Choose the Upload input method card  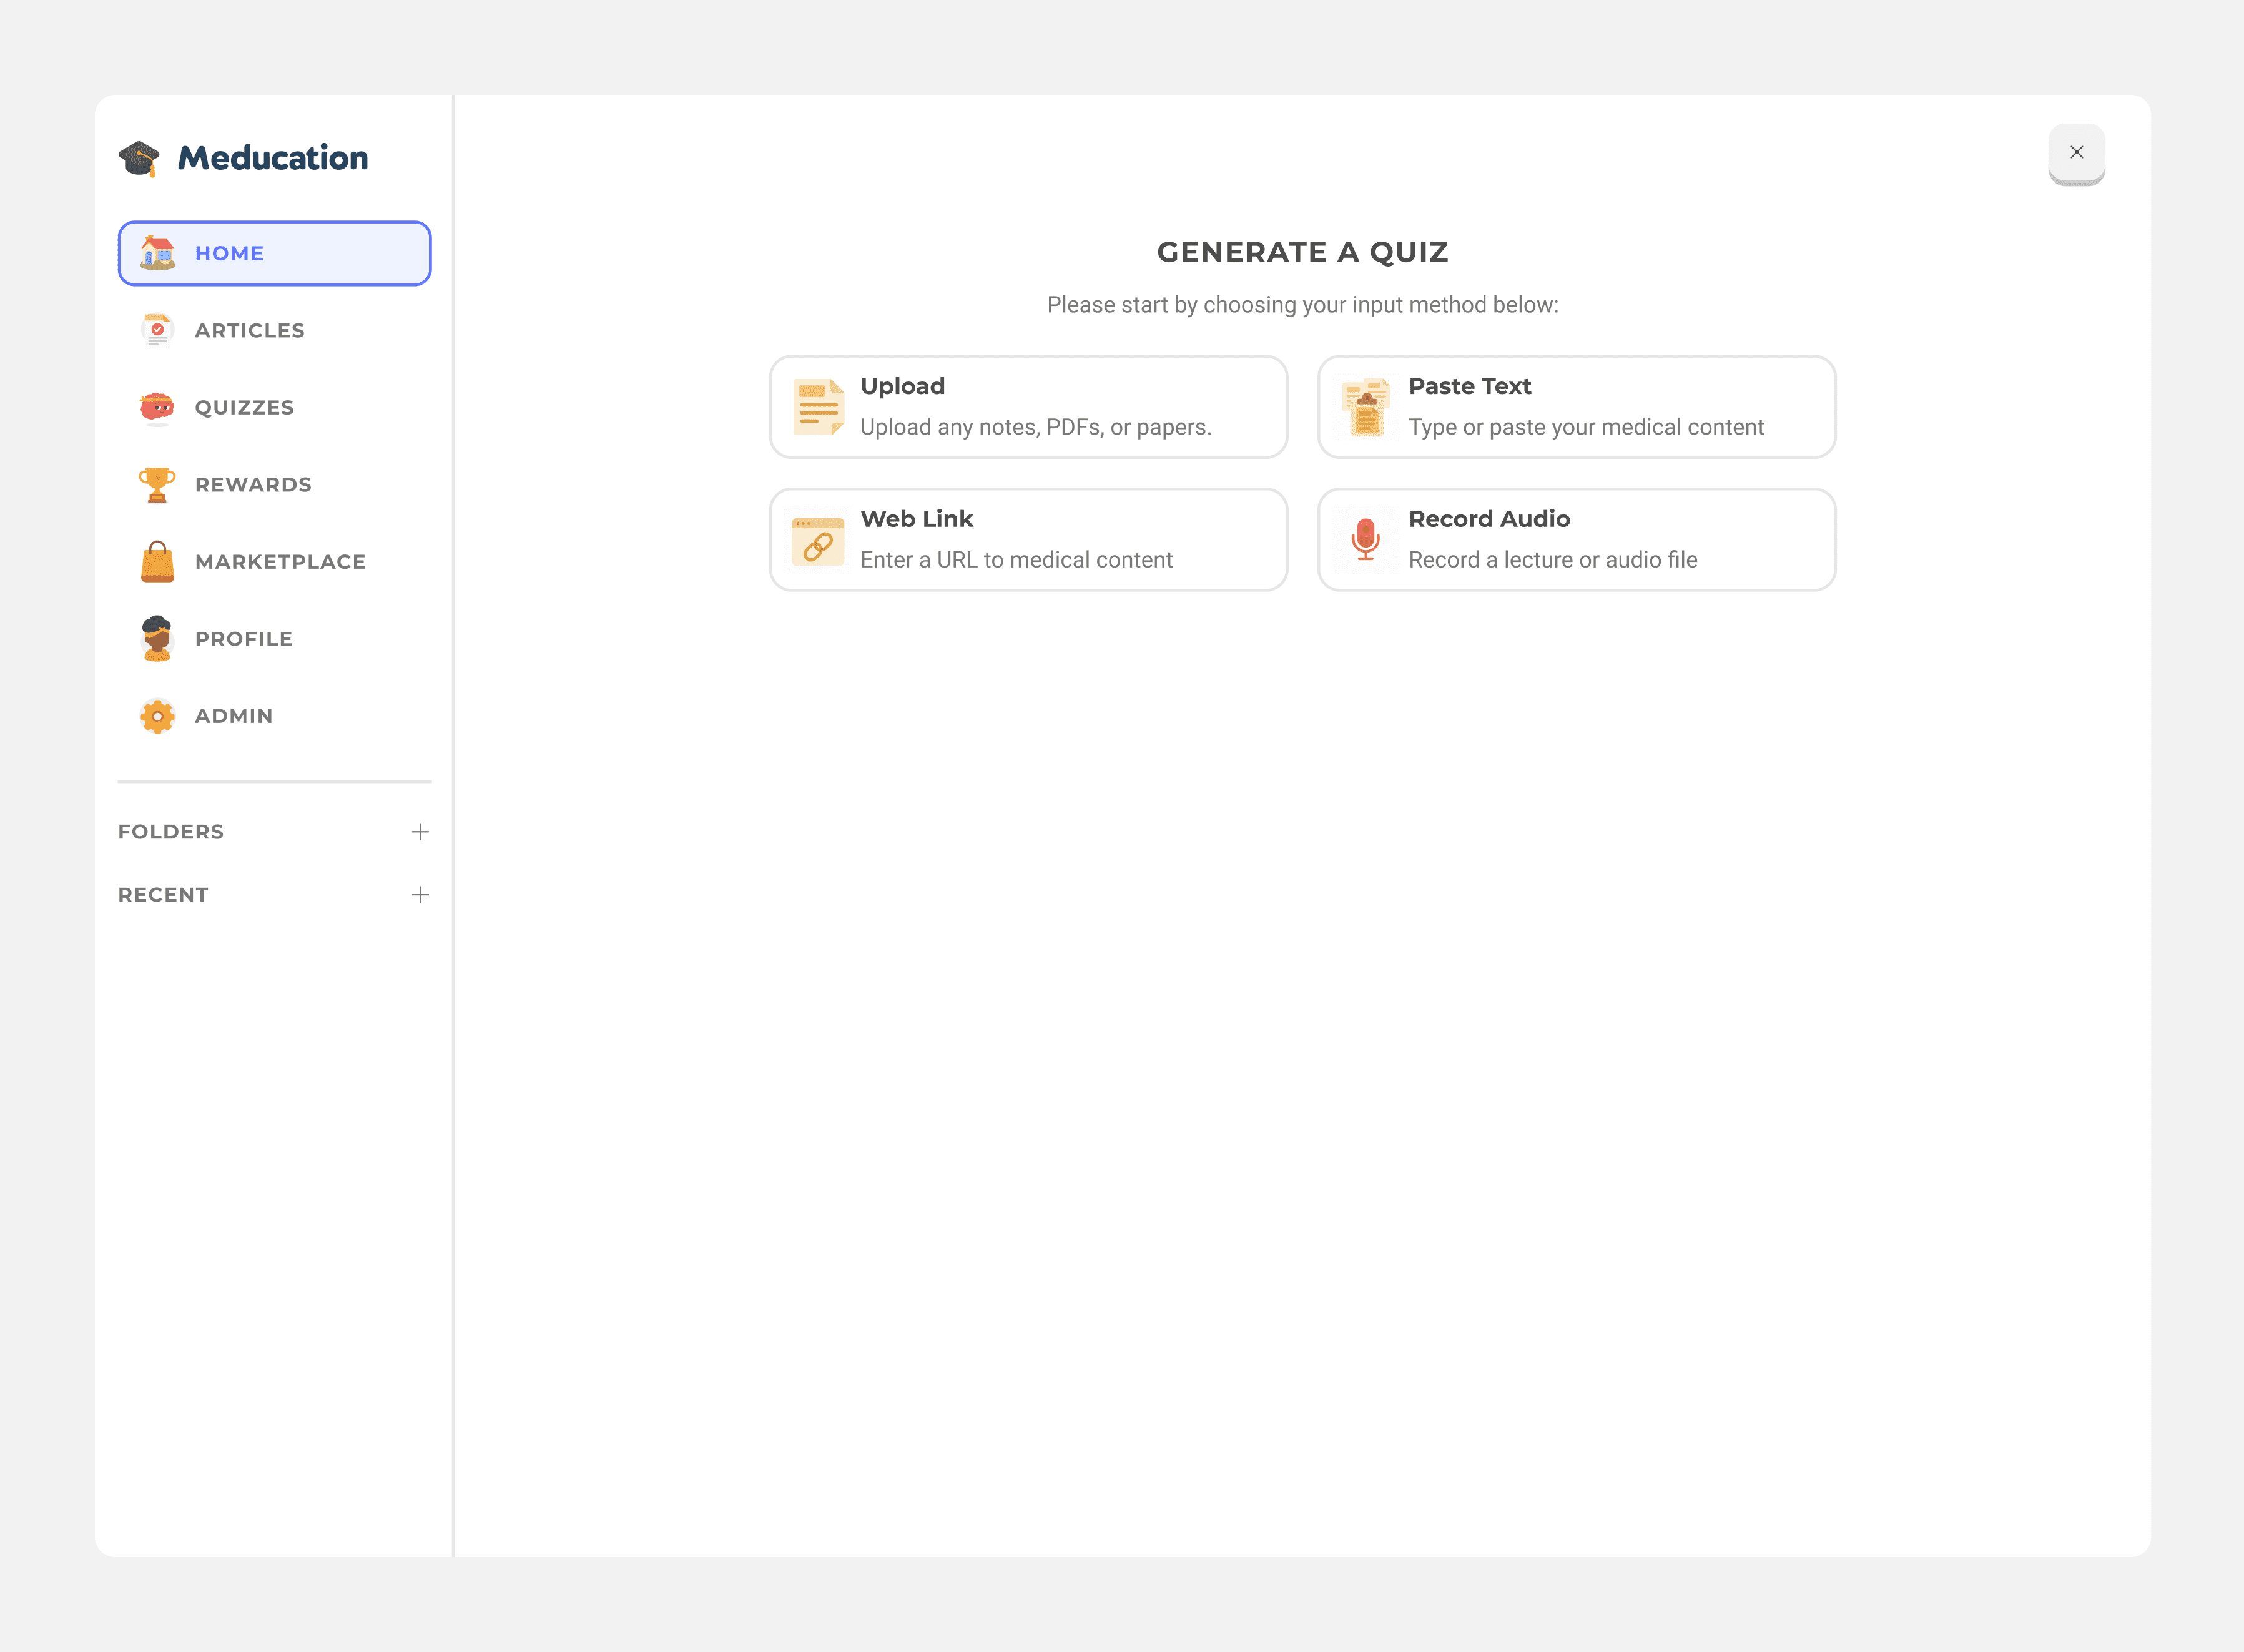click(x=1028, y=407)
